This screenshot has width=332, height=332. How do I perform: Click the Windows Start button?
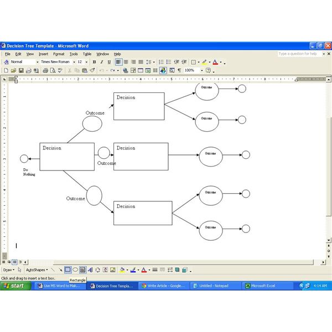pos(15,286)
